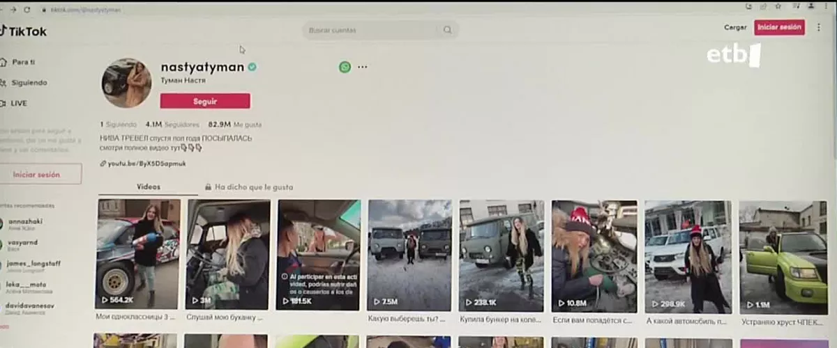
Task: Open the video with 1.1M views
Action: [x=783, y=258]
